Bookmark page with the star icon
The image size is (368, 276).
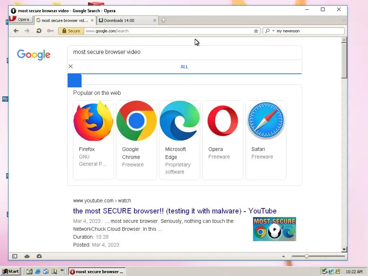click(256, 31)
